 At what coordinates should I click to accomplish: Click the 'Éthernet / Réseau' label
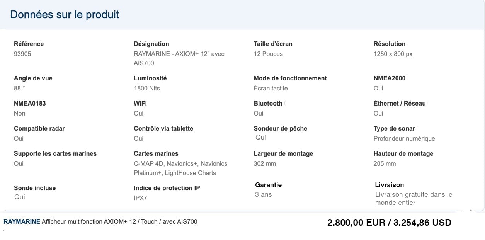[400, 104]
